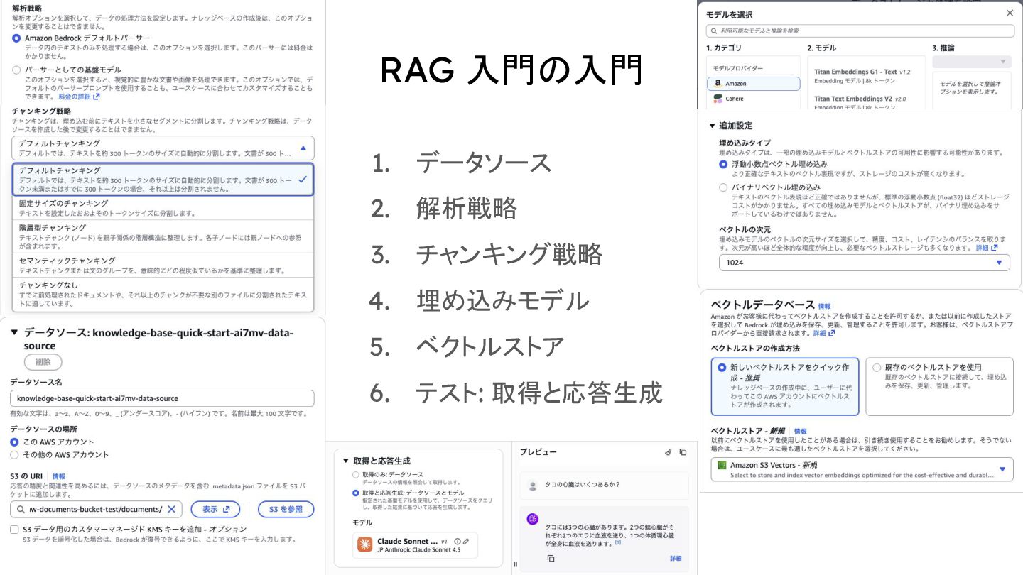This screenshot has width=1023, height=575.
Task: Select その他の AWS アカウント radio button
Action: pos(14,455)
